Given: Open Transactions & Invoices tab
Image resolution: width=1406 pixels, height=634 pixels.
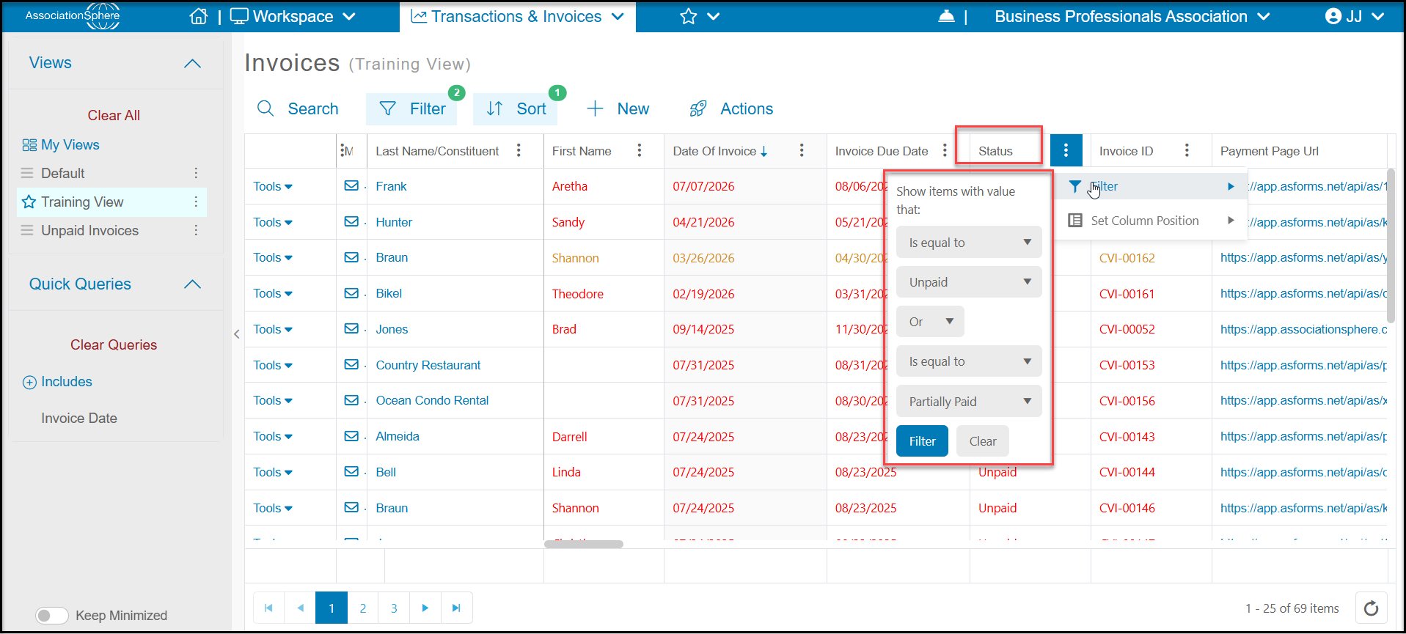Looking at the screenshot, I should pos(518,16).
